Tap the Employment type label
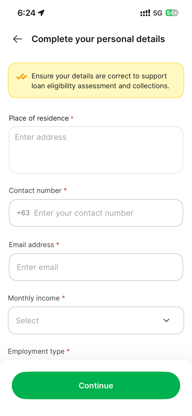The width and height of the screenshot is (192, 416). pos(36,351)
